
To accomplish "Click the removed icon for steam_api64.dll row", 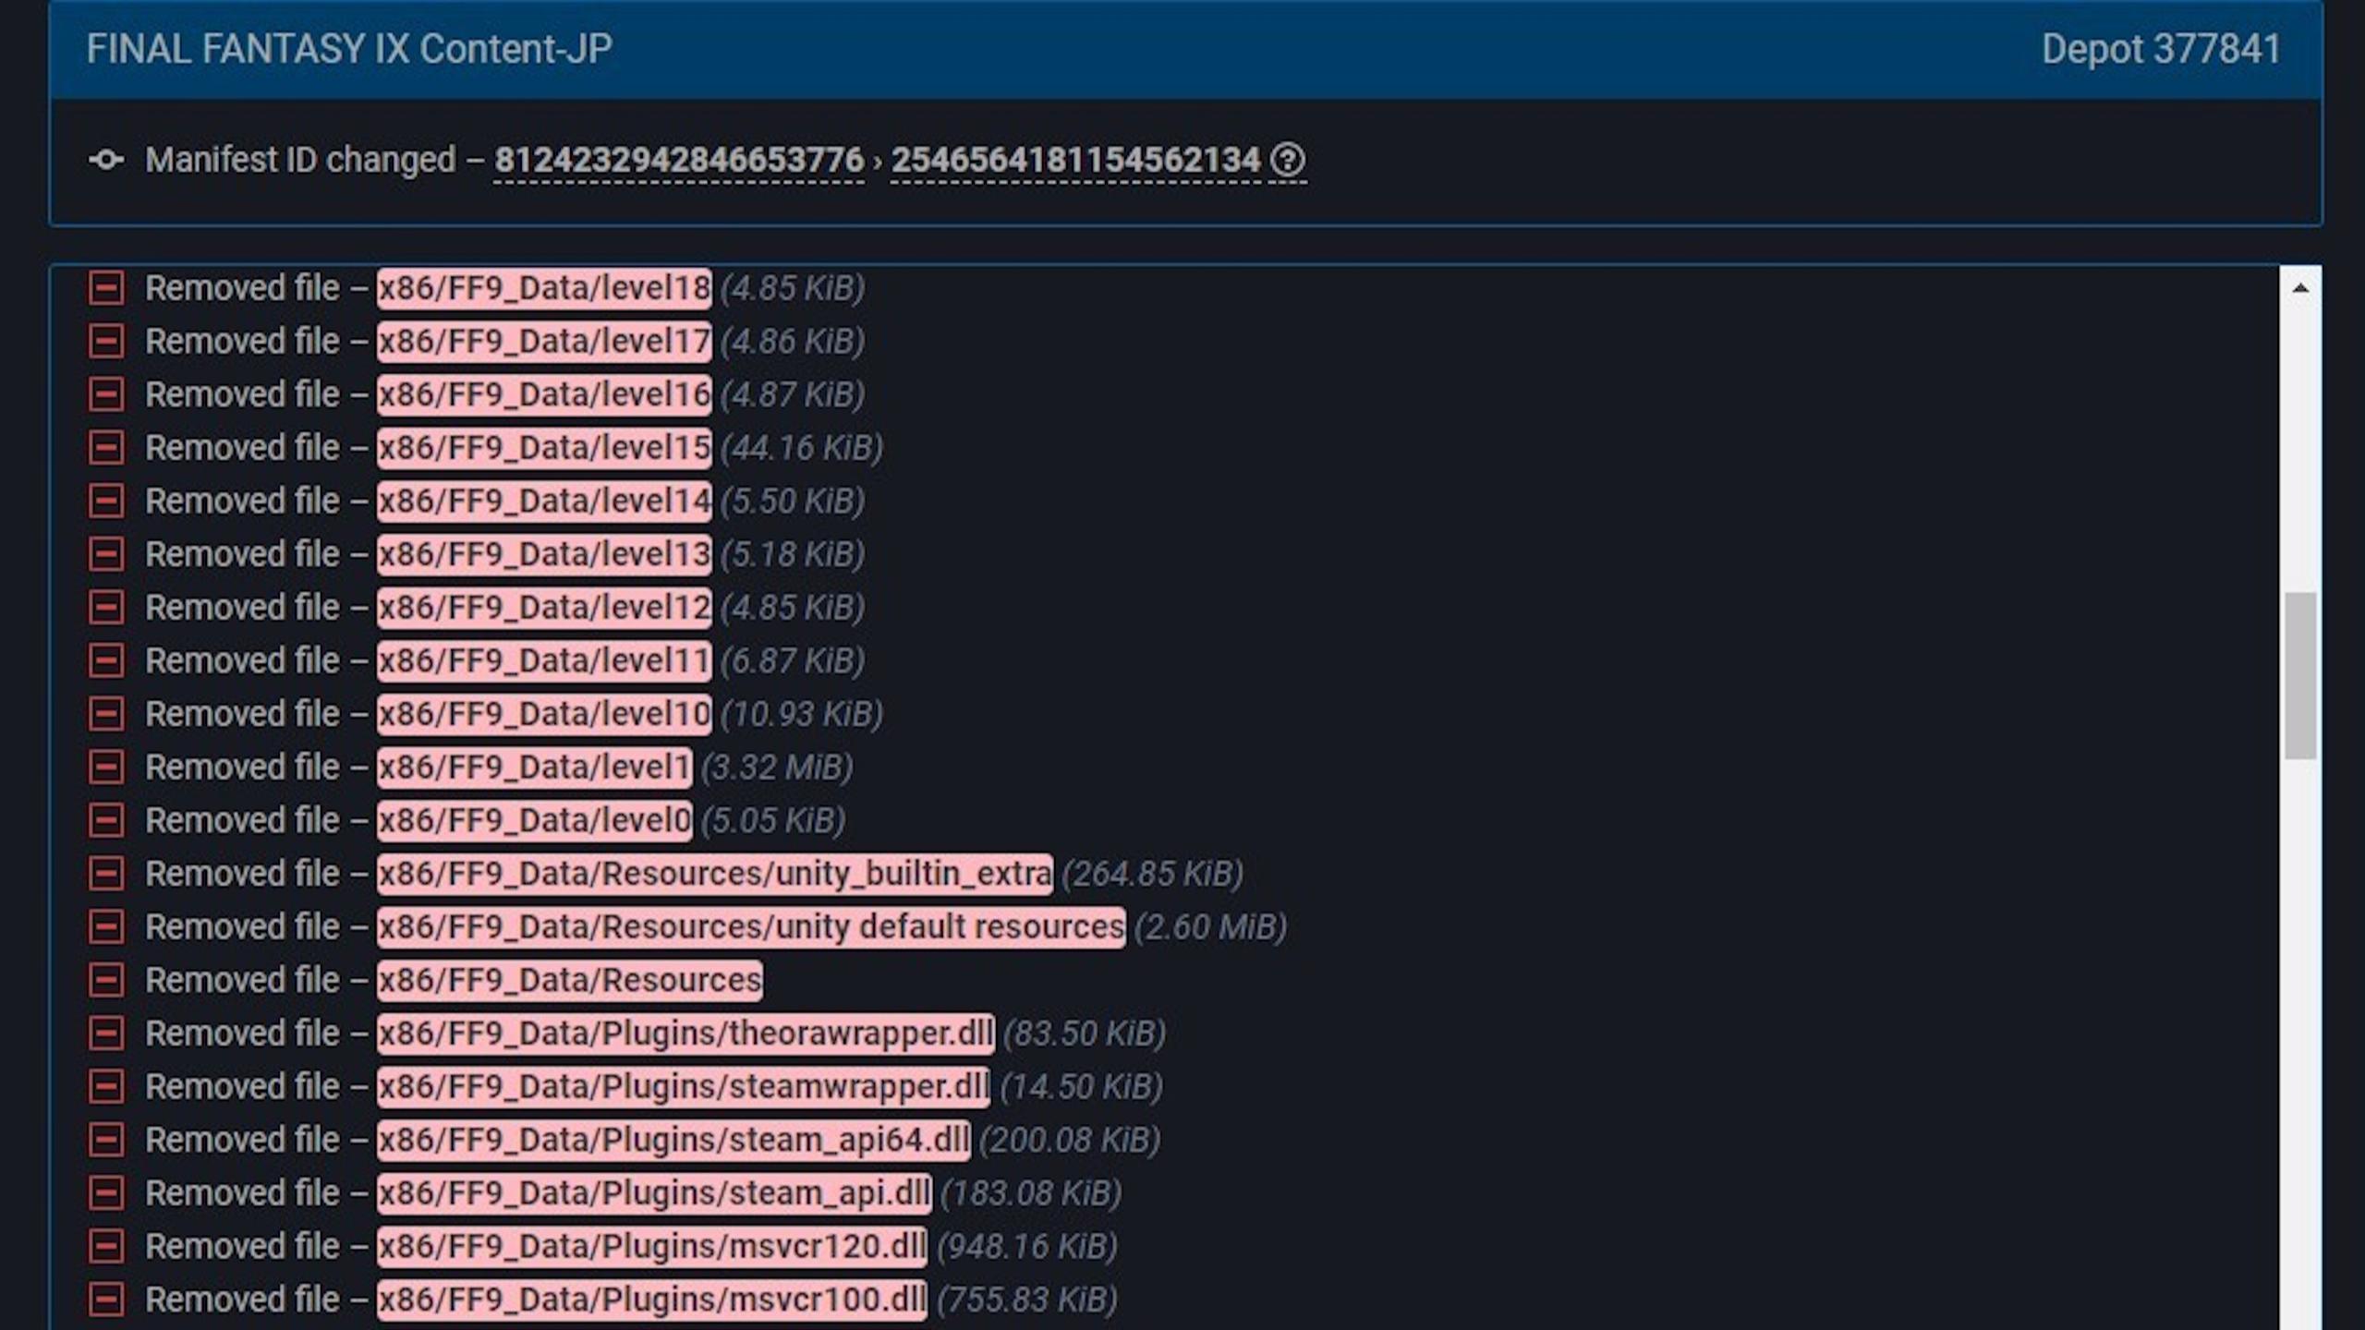I will click(106, 1140).
